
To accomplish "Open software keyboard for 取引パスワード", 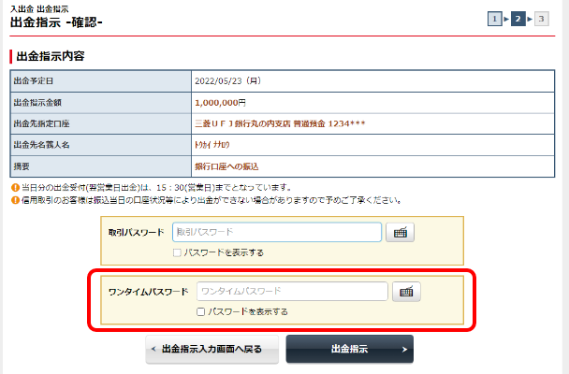I will click(x=400, y=232).
